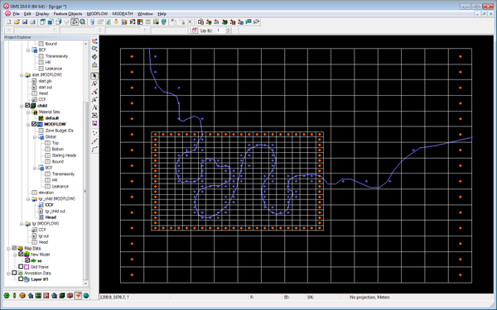Collapse the lgr_child (MODFLOW) folder
Viewport: 497px width, 310px height.
28,199
